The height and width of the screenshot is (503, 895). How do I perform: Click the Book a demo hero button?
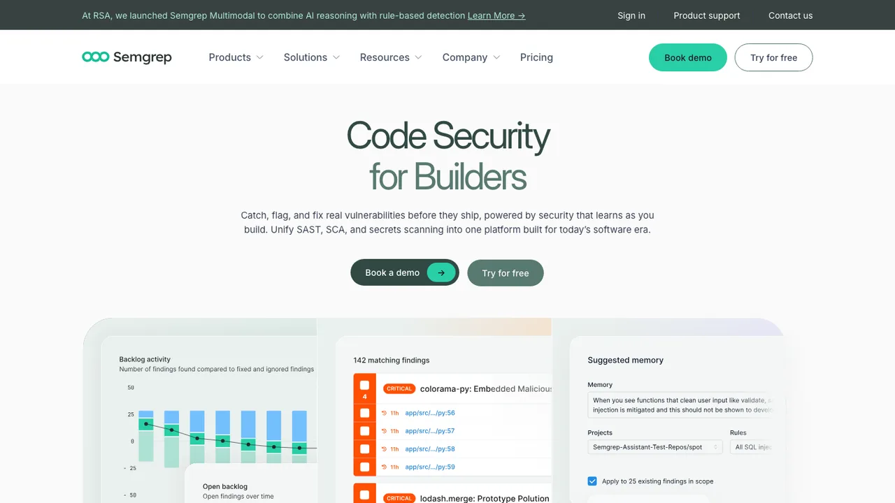pyautogui.click(x=405, y=272)
